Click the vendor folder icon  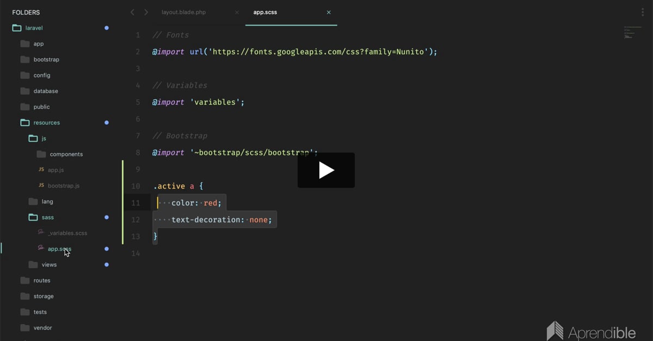25,327
